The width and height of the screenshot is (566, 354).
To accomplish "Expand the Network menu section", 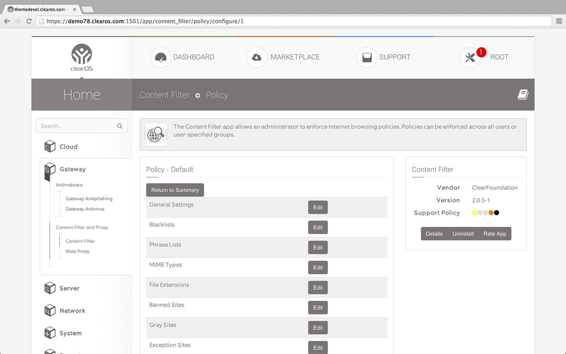I will pyautogui.click(x=72, y=311).
